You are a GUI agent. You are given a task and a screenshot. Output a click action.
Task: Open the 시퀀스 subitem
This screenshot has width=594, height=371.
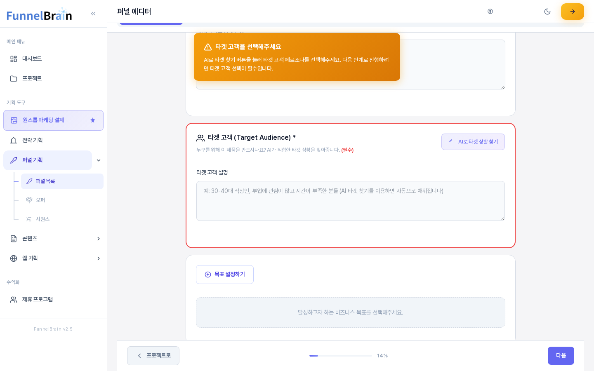tap(62, 219)
